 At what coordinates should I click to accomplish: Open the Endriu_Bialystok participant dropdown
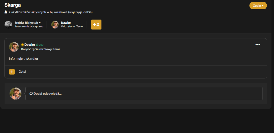[27, 23]
